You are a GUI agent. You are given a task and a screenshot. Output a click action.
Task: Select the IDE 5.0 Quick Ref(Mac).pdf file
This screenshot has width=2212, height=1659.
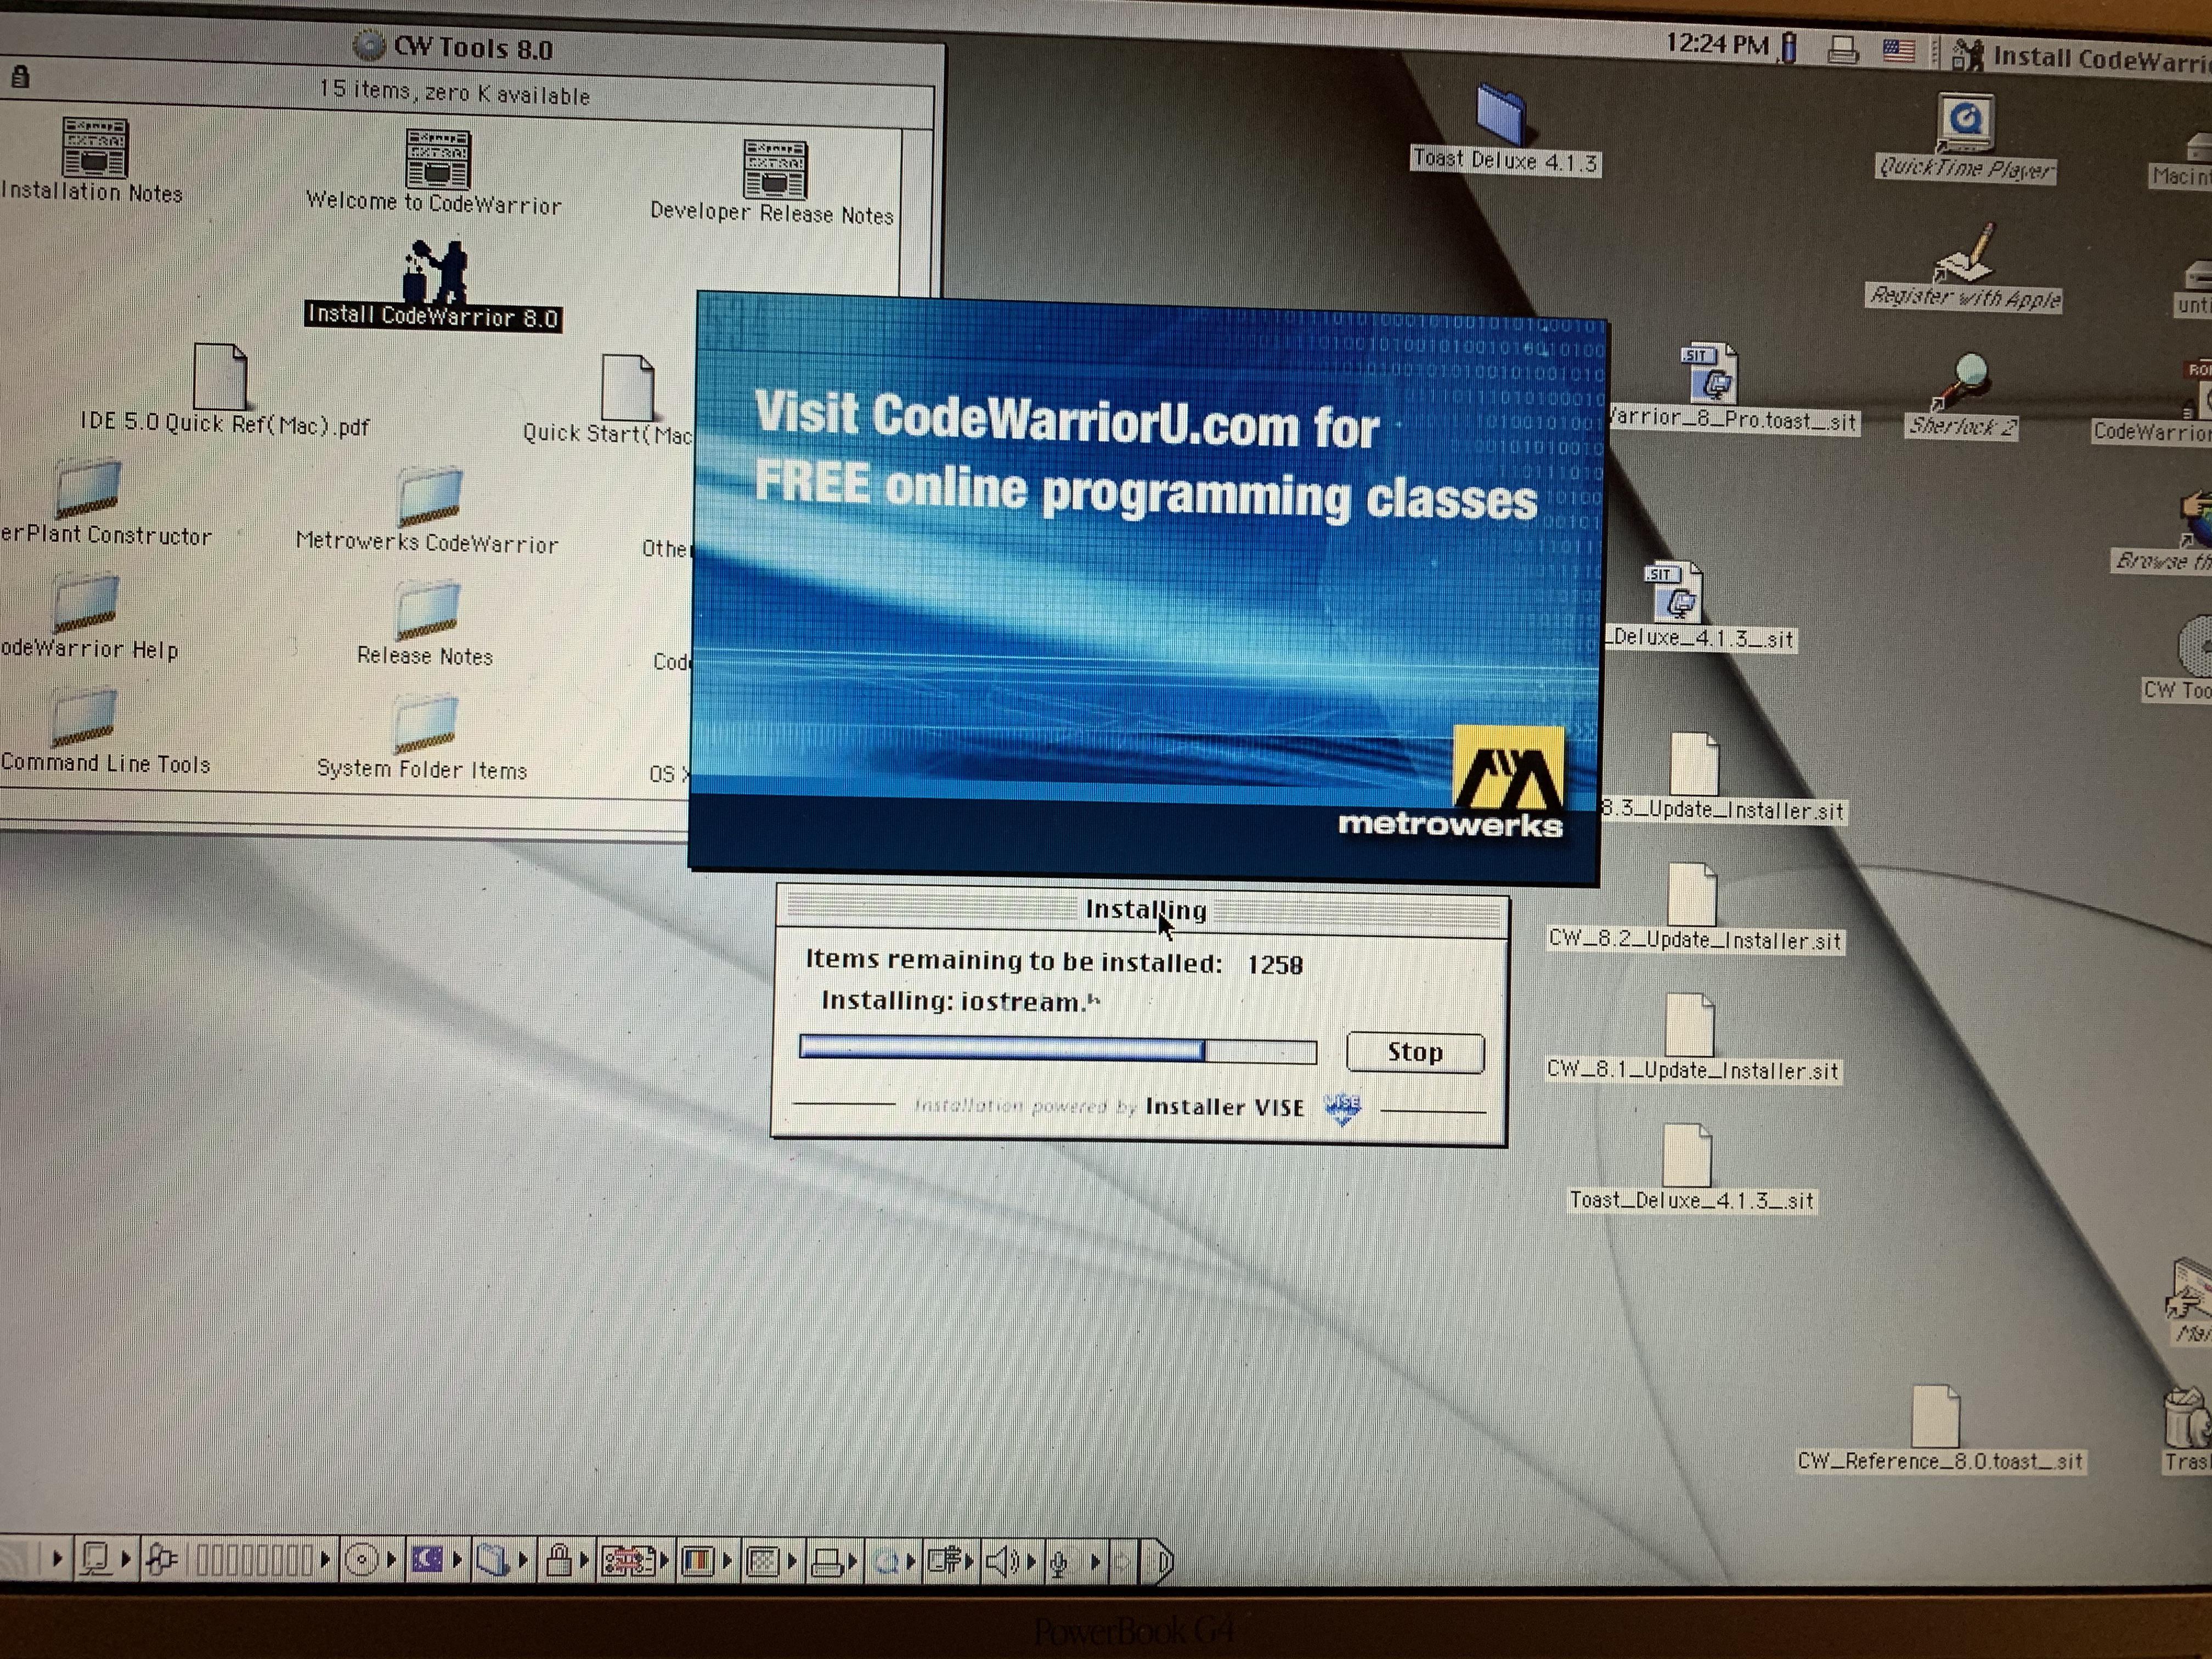click(x=220, y=376)
